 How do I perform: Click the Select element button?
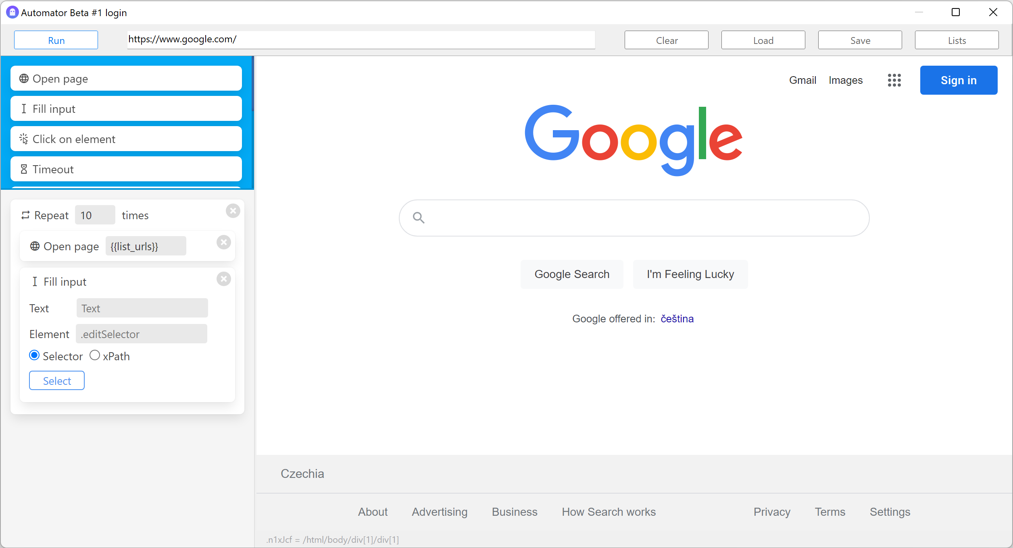click(x=57, y=381)
